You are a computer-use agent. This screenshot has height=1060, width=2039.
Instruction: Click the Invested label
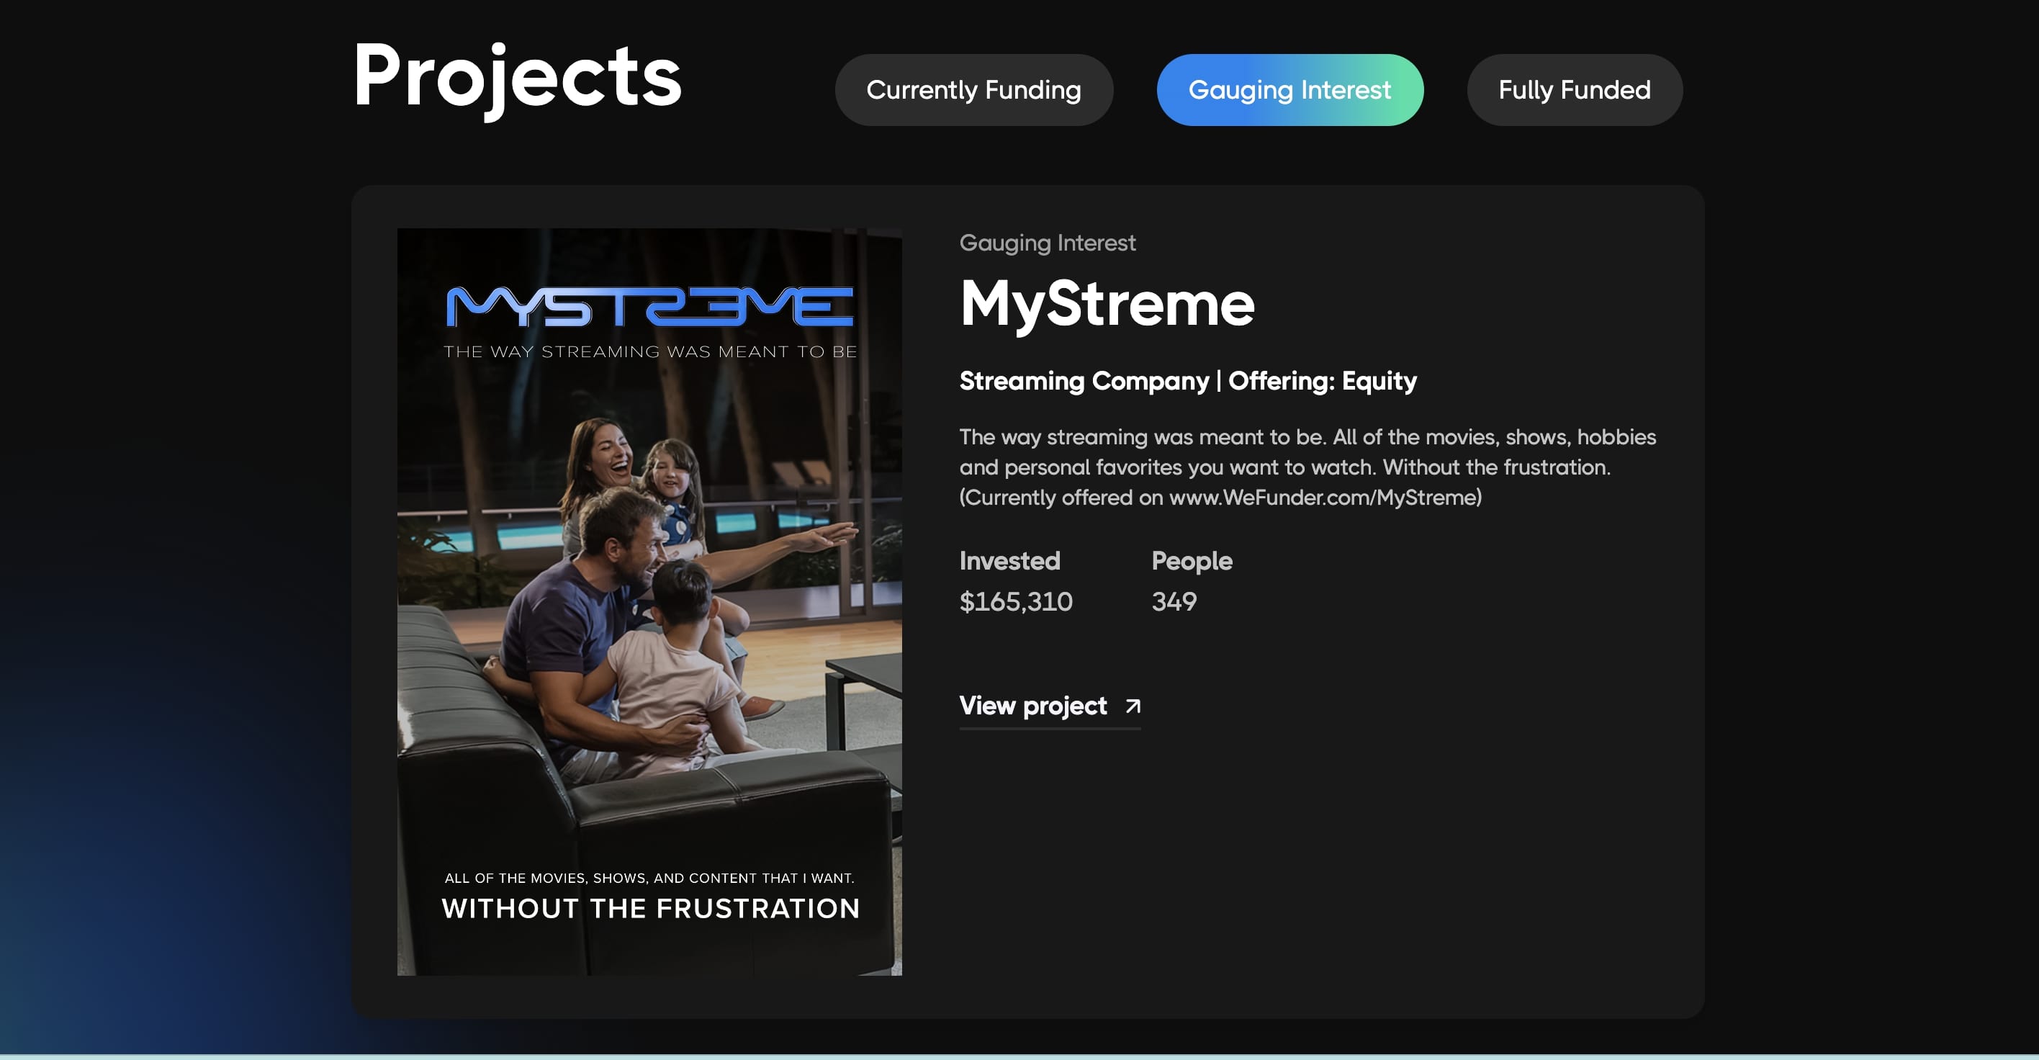(x=1009, y=560)
